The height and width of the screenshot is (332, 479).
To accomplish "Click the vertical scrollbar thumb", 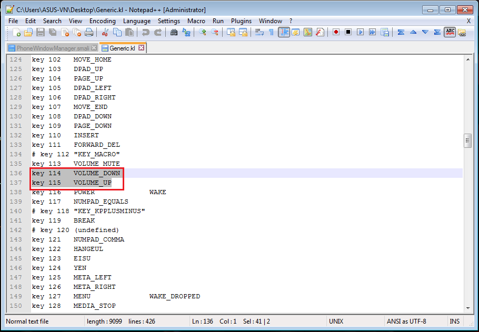I will pyautogui.click(x=468, y=140).
